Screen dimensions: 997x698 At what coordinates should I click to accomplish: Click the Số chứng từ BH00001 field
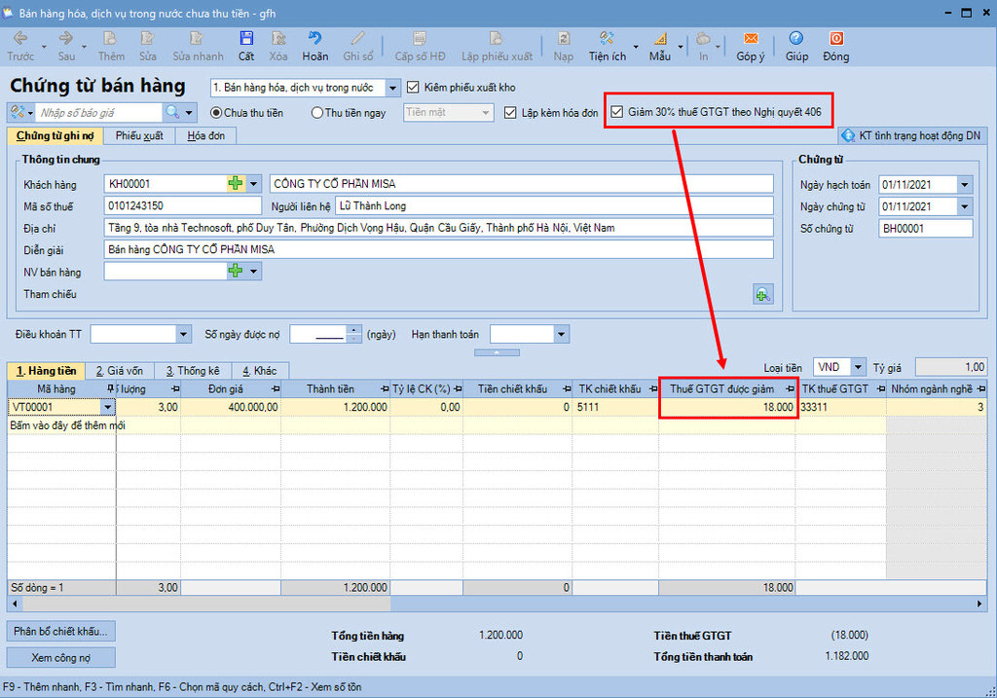click(925, 228)
